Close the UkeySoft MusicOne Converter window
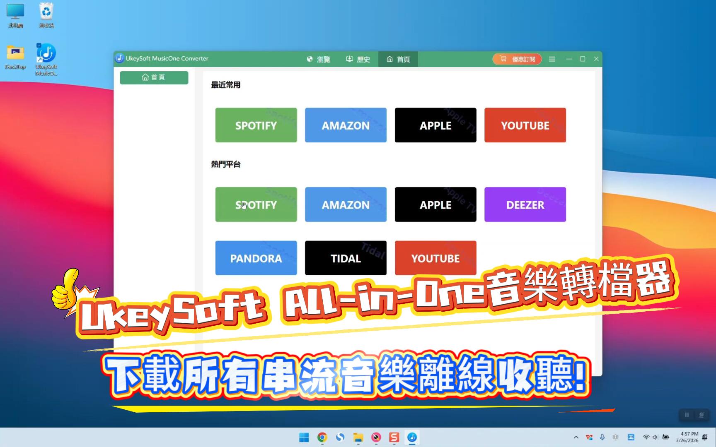 596,59
